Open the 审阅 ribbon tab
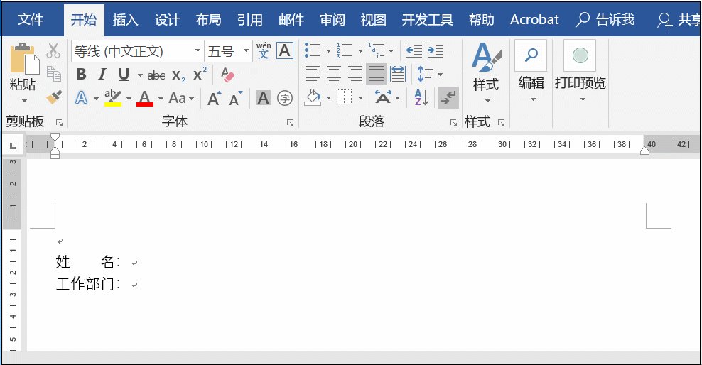Screen dimensions: 702x365 333,19
